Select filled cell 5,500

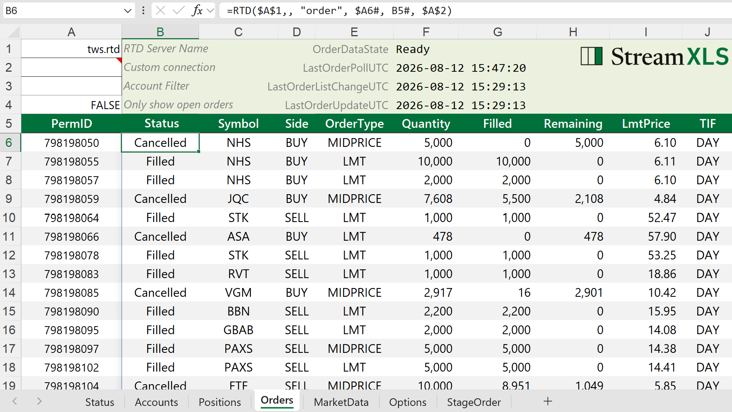(x=498, y=199)
